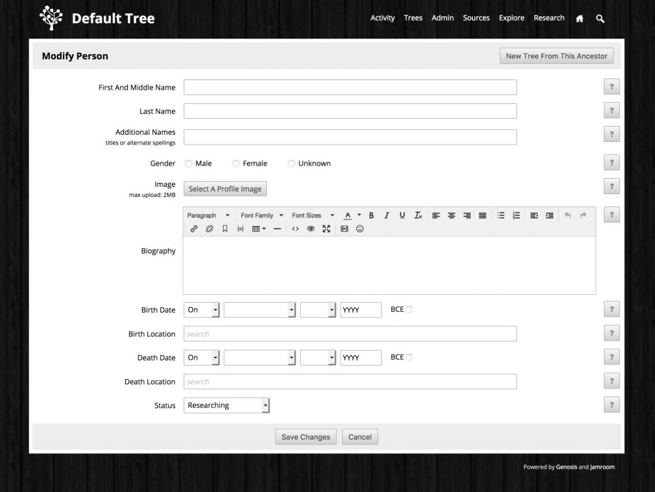Image resolution: width=655 pixels, height=492 pixels.
Task: Open the search magnifier in header
Action: coord(600,18)
